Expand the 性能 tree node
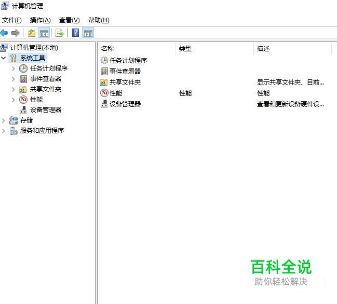This screenshot has width=337, height=304. (x=14, y=100)
